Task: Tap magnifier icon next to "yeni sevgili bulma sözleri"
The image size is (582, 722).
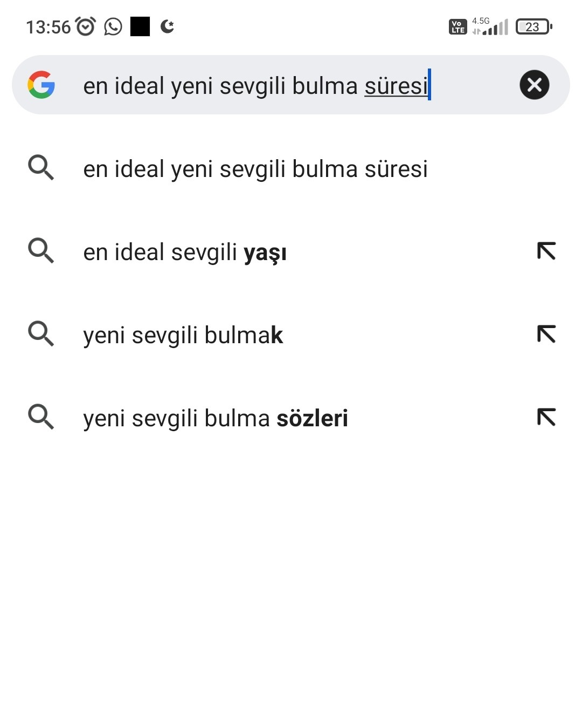Action: click(41, 417)
